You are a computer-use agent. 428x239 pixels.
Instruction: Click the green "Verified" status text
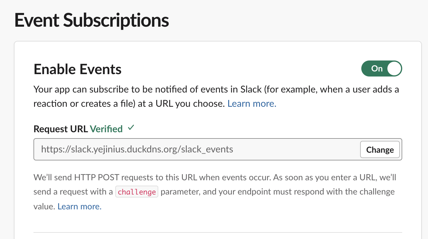tap(106, 129)
